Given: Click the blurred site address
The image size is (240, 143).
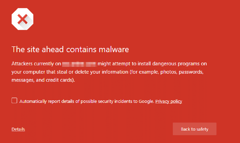Looking at the screenshot, I should pos(79,64).
